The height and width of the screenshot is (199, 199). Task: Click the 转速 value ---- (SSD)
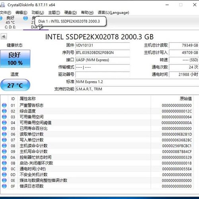point(184,60)
